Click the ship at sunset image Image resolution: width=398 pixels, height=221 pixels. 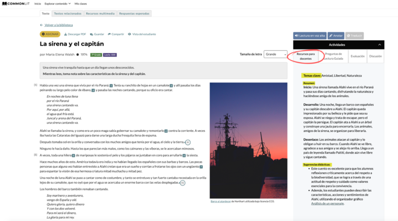coord(249,140)
